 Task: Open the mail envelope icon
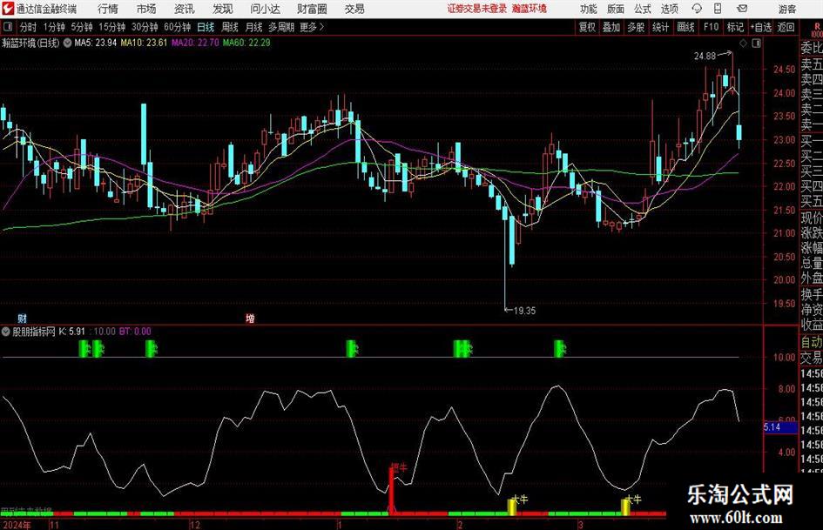[742, 9]
